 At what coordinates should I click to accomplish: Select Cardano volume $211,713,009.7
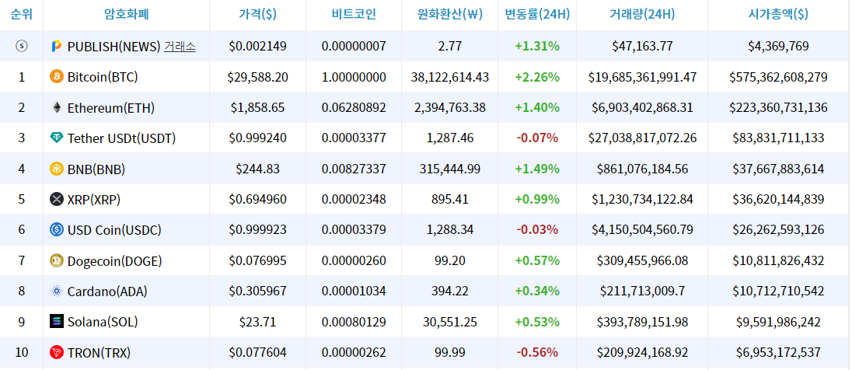pyautogui.click(x=642, y=291)
